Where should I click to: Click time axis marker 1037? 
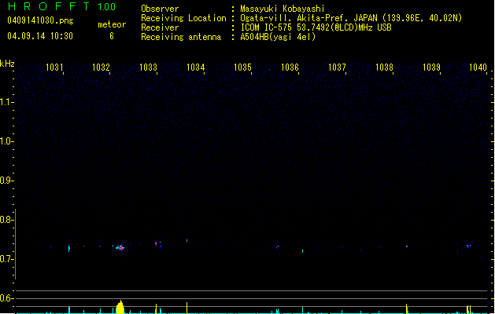pyautogui.click(x=337, y=68)
